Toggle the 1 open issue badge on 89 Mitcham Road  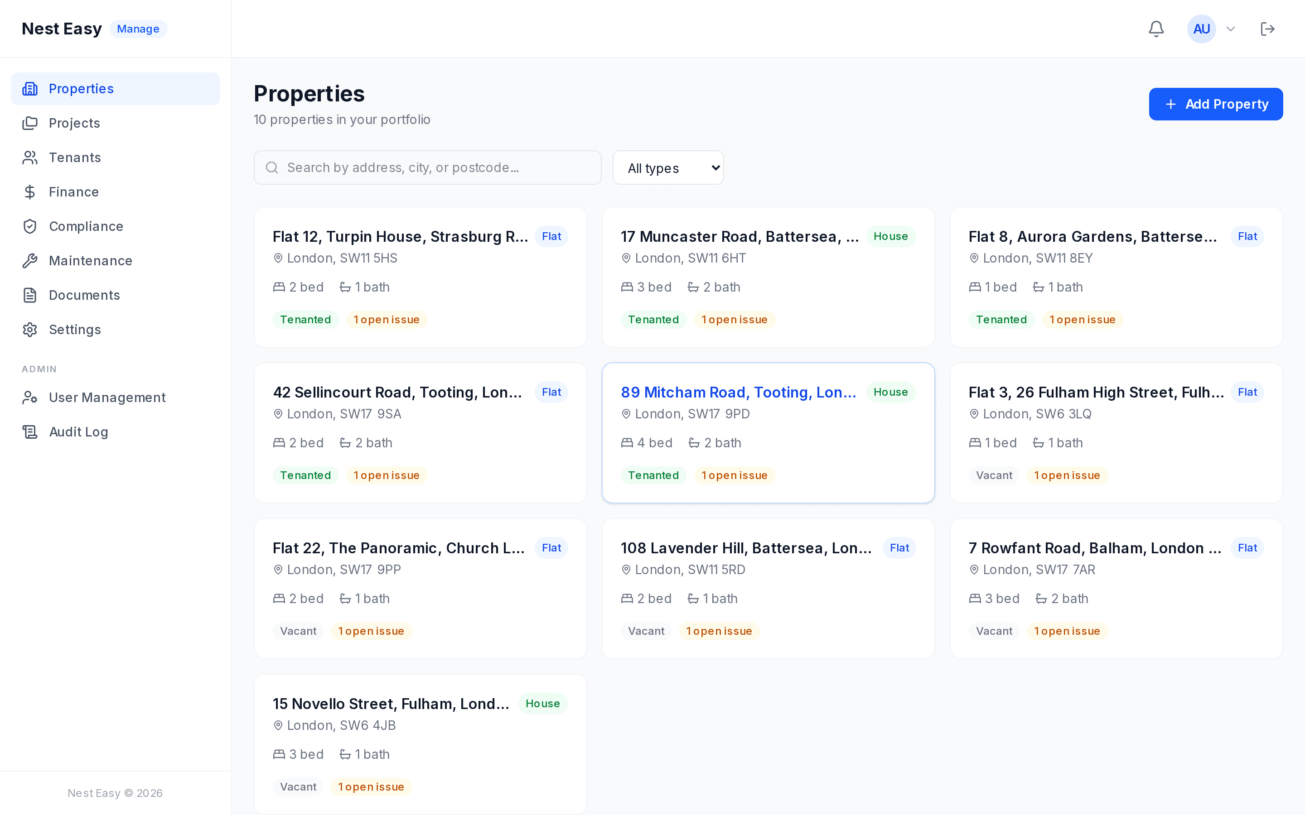pos(735,475)
